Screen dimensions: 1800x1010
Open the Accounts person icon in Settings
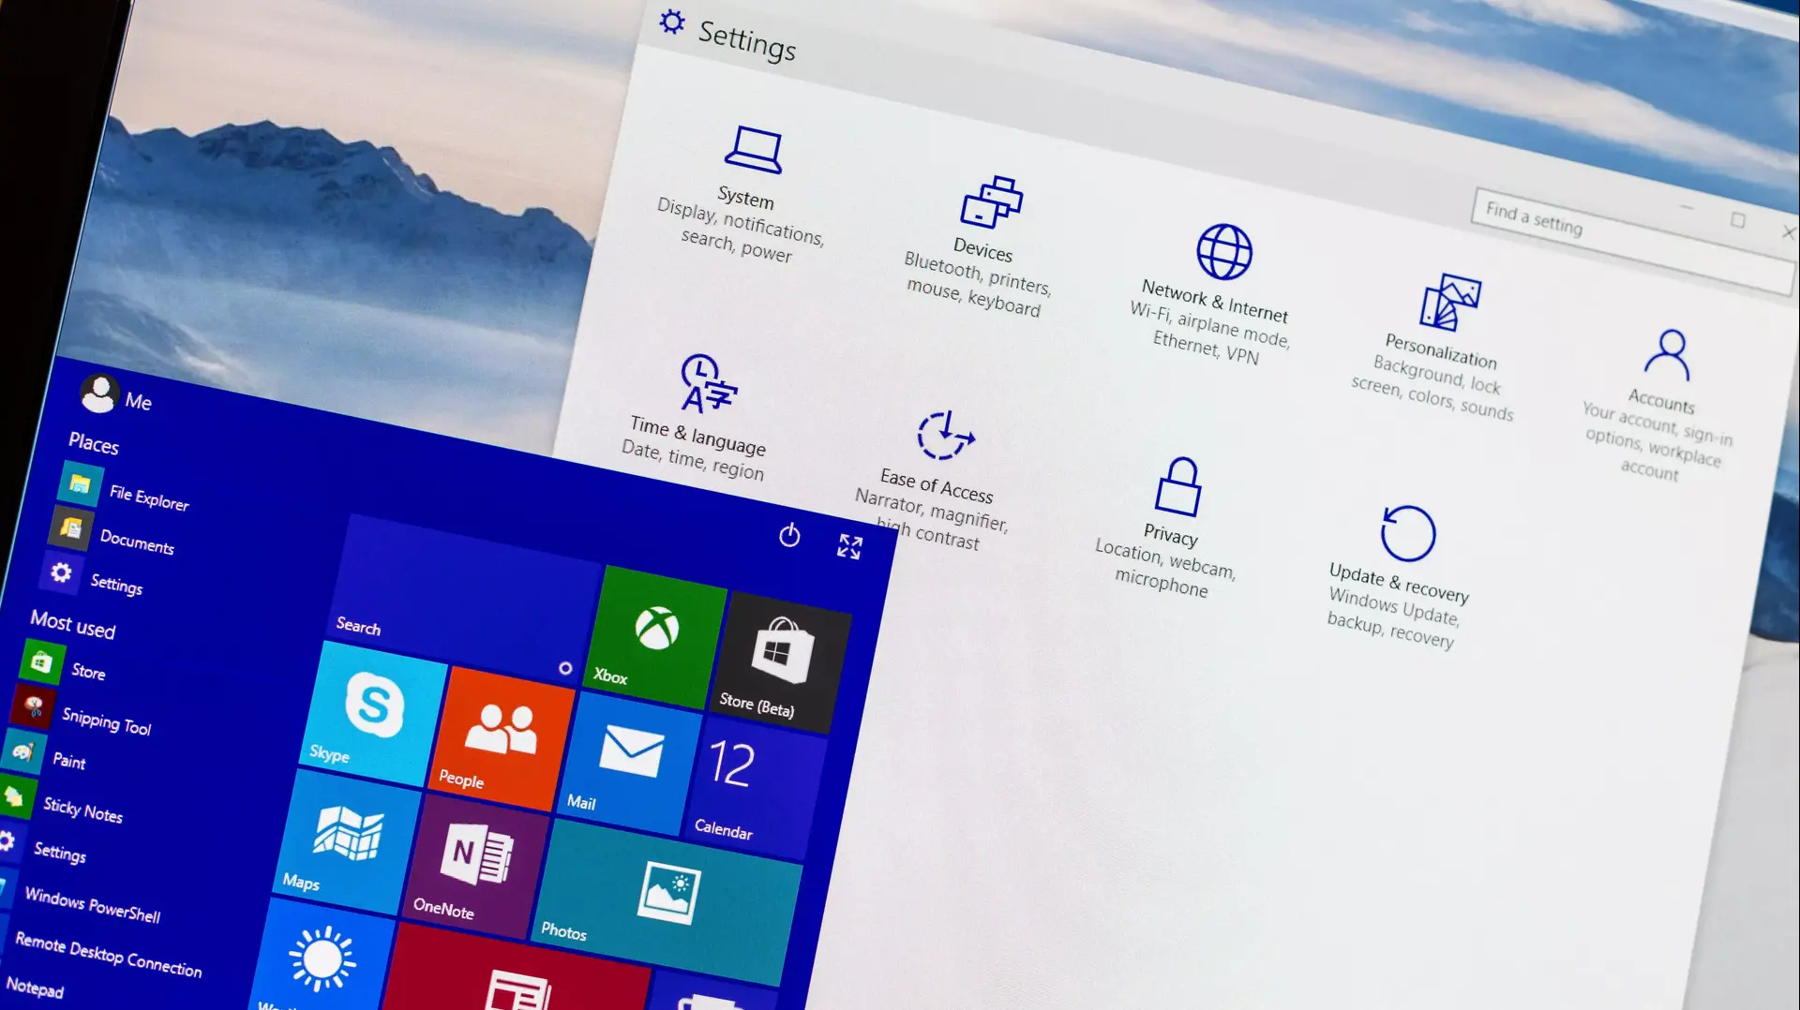1668,354
